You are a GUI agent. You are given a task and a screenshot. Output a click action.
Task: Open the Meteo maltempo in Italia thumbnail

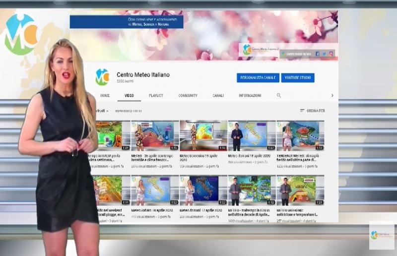tap(252, 191)
